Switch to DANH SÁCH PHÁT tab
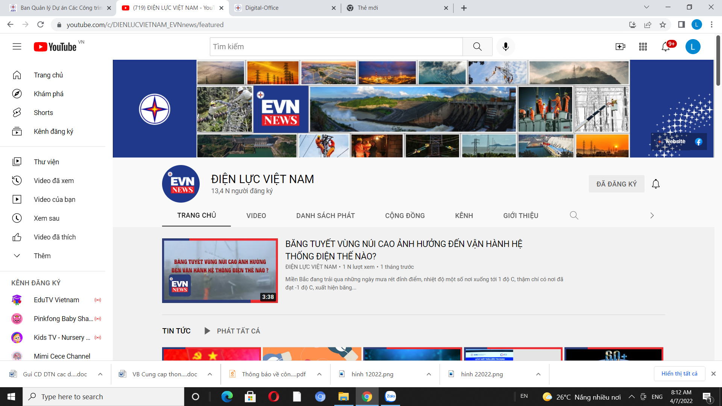Viewport: 722px width, 406px height. pyautogui.click(x=326, y=215)
